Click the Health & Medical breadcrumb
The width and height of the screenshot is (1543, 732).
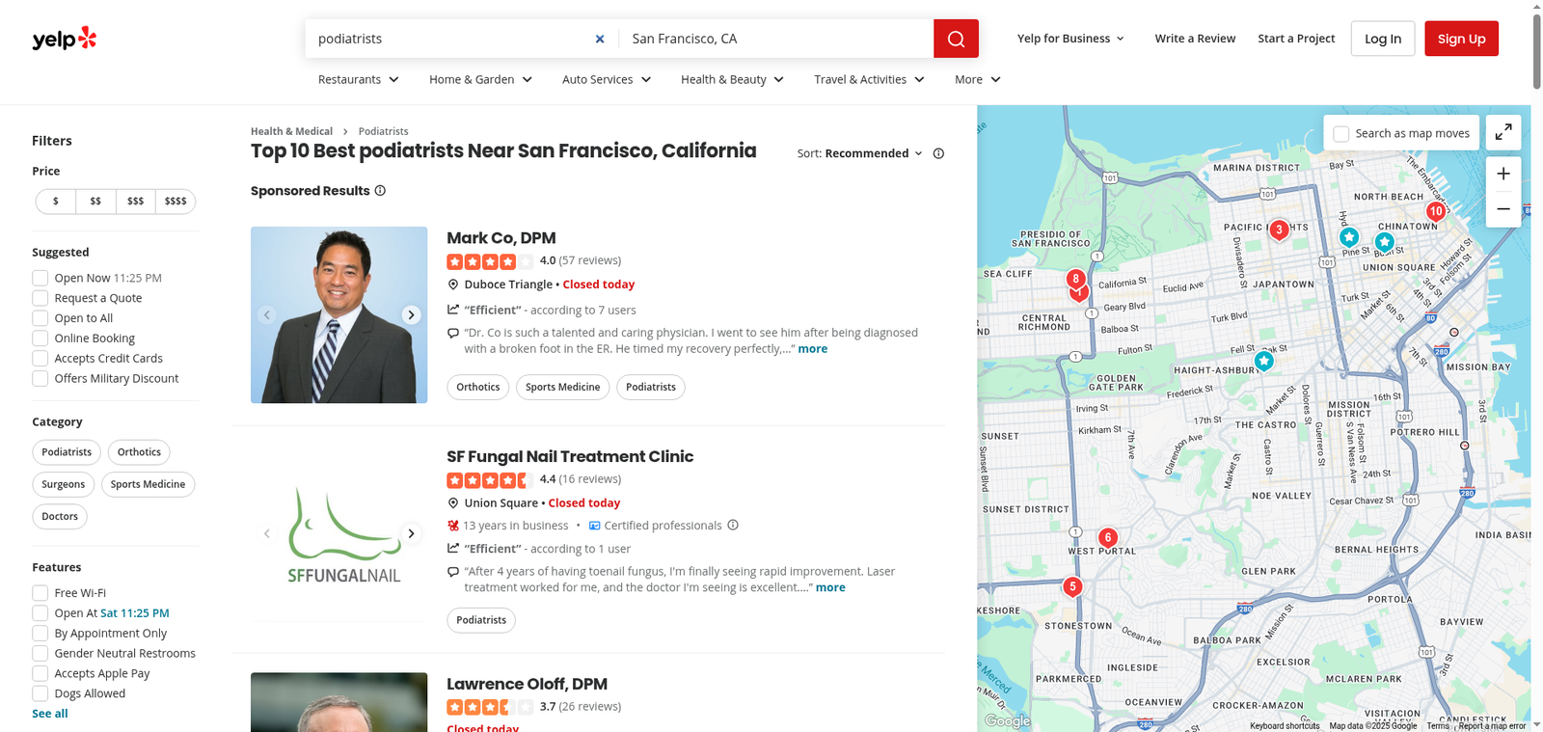click(291, 131)
